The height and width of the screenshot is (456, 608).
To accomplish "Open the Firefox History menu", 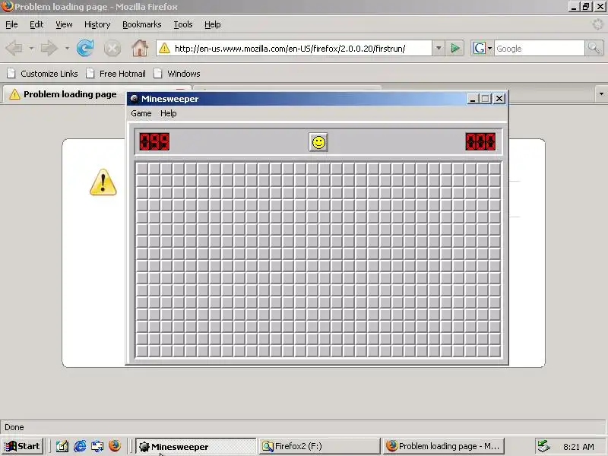I will 97,24.
